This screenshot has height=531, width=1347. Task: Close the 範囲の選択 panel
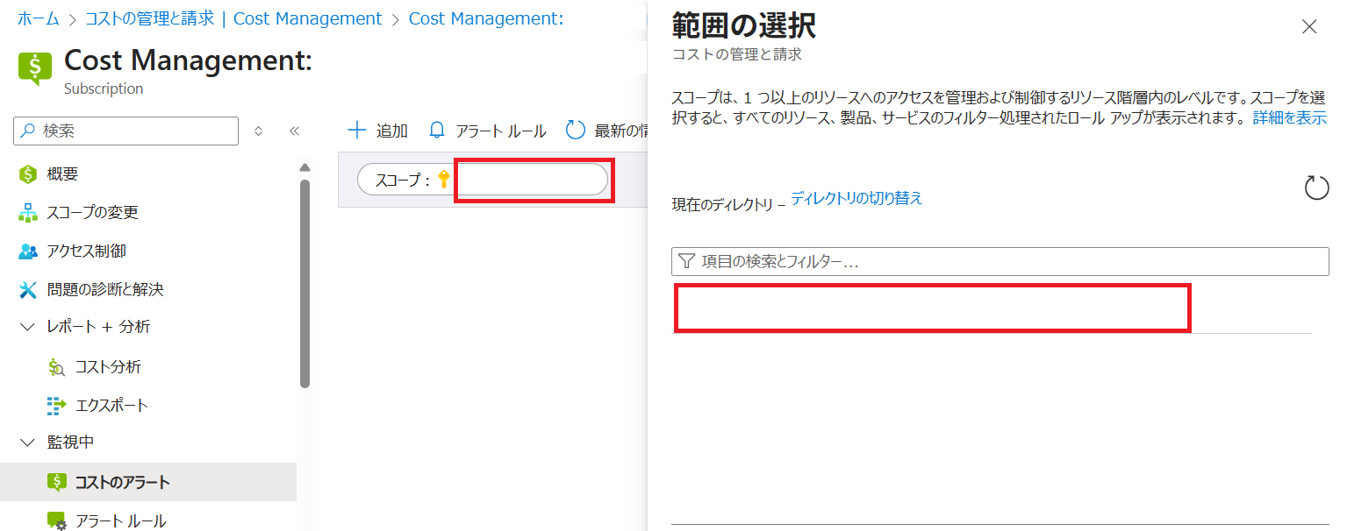pos(1309,26)
